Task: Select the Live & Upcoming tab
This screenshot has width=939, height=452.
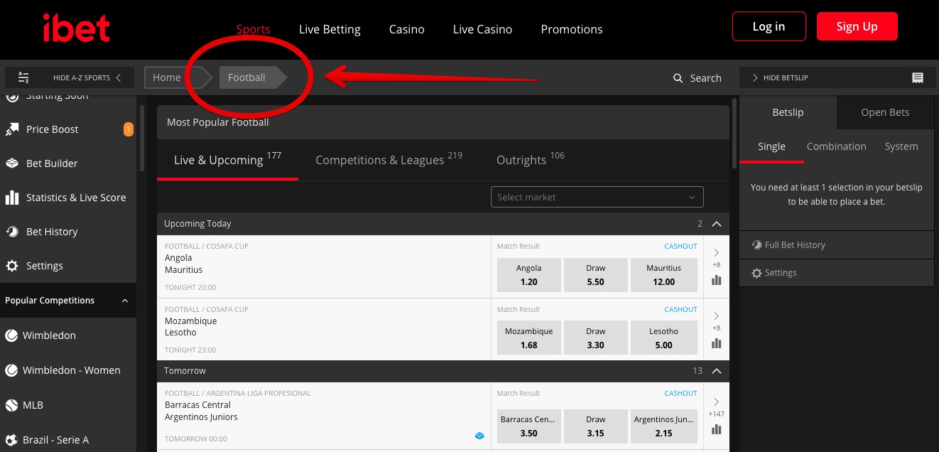Action: (x=227, y=159)
